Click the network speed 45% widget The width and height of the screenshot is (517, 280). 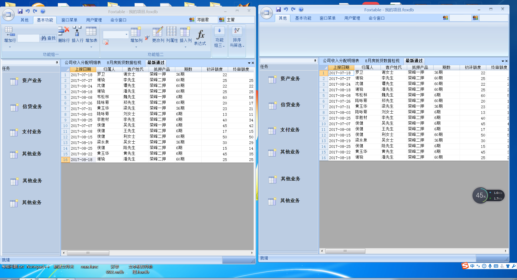pos(488,195)
